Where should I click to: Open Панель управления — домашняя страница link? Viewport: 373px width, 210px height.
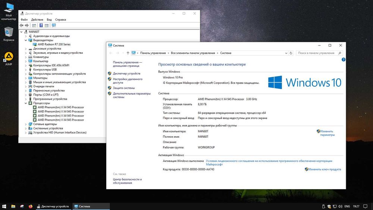pos(127,64)
